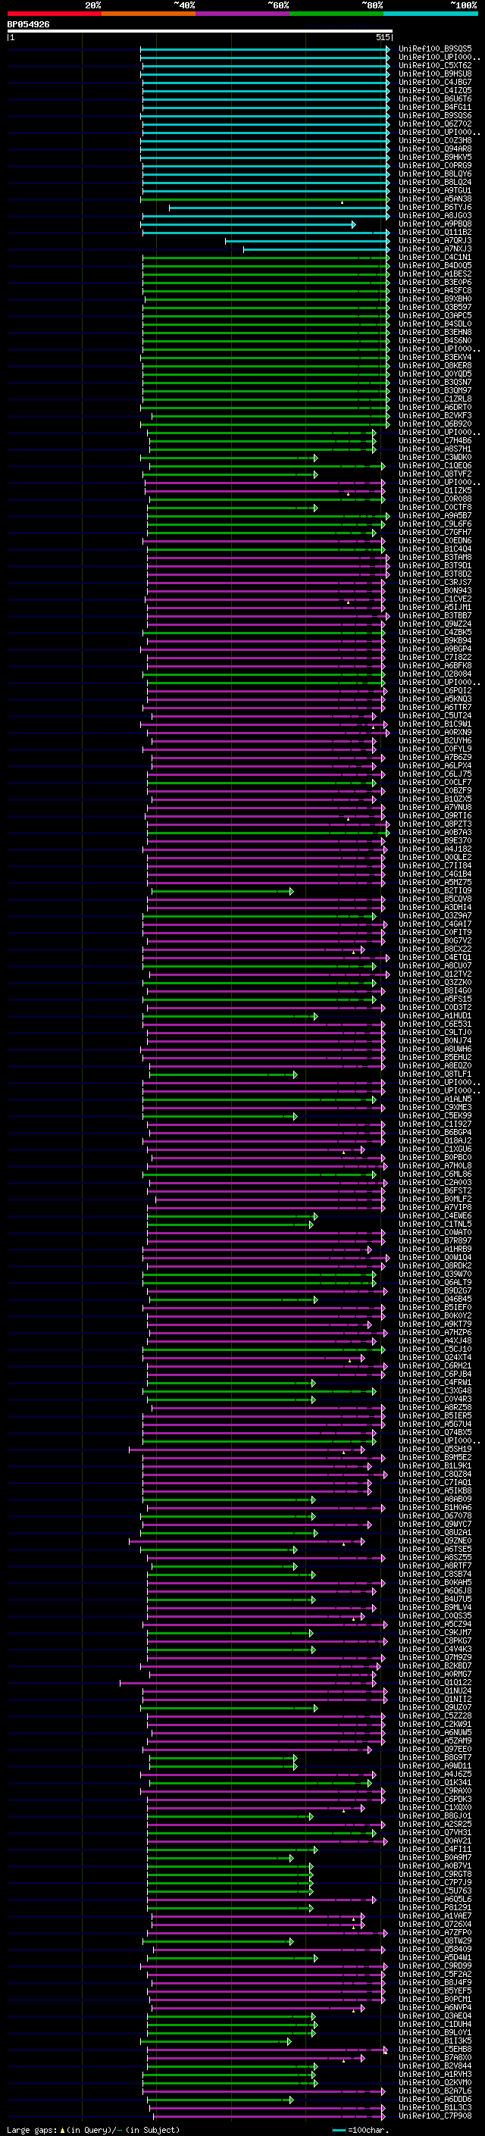485x2136 pixels.
Task: Select hit label UniRef100_Q1Q122
Action: click(x=435, y=1683)
